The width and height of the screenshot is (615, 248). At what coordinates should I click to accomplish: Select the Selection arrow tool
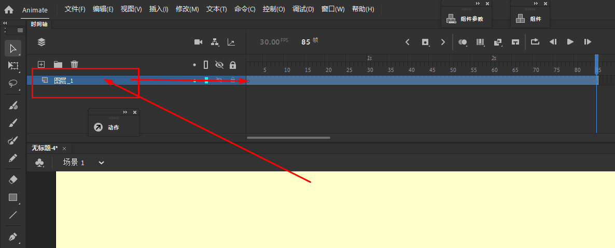pos(13,48)
